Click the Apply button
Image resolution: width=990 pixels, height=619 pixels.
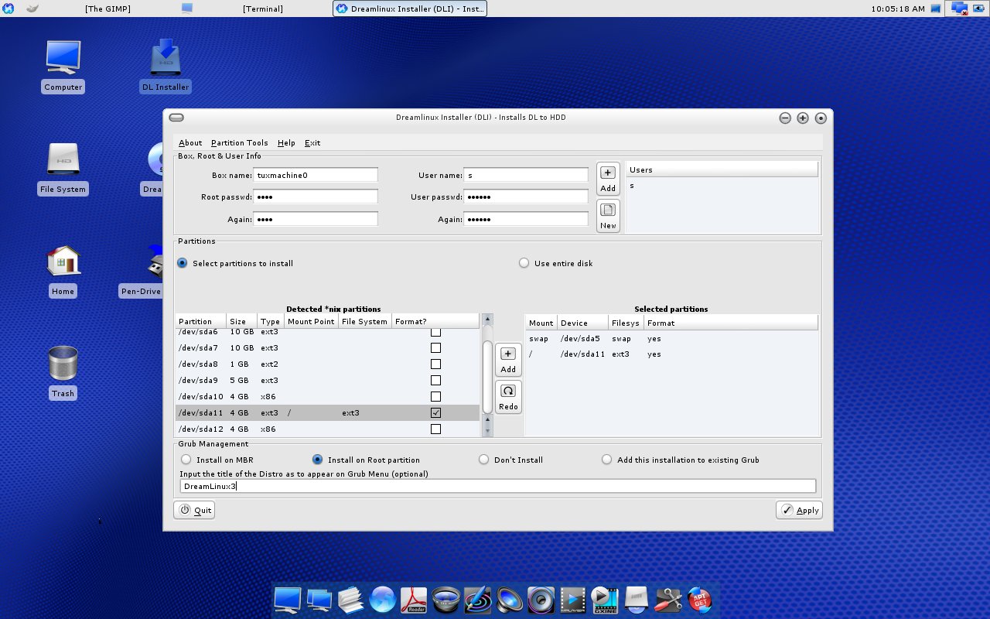click(799, 511)
